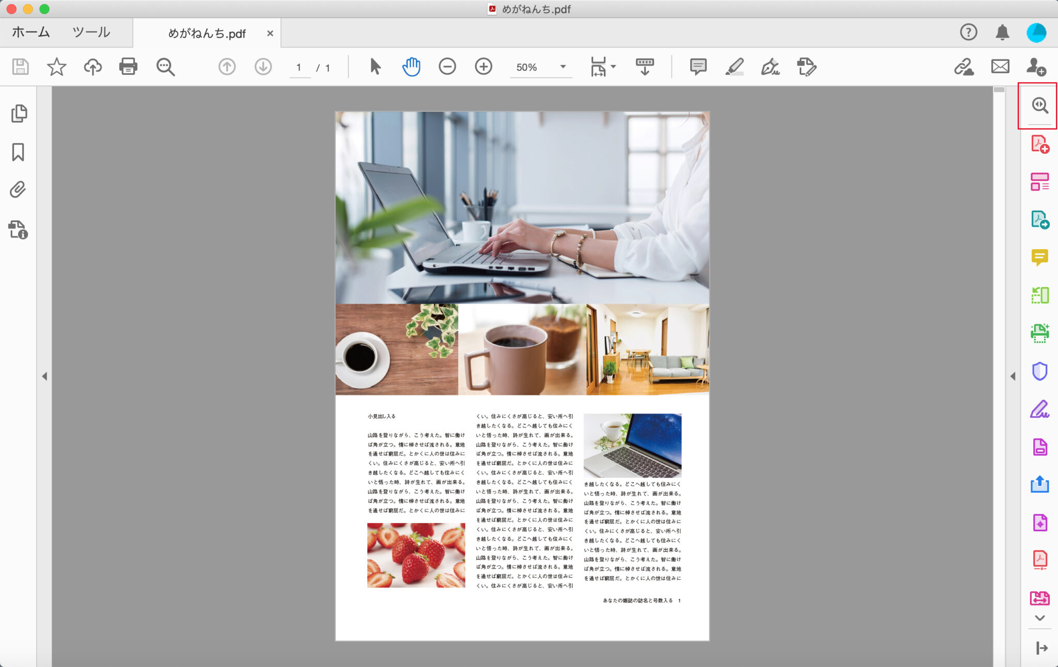Select the Highlighter pen tool
Viewport: 1058px width, 667px height.
tap(734, 67)
